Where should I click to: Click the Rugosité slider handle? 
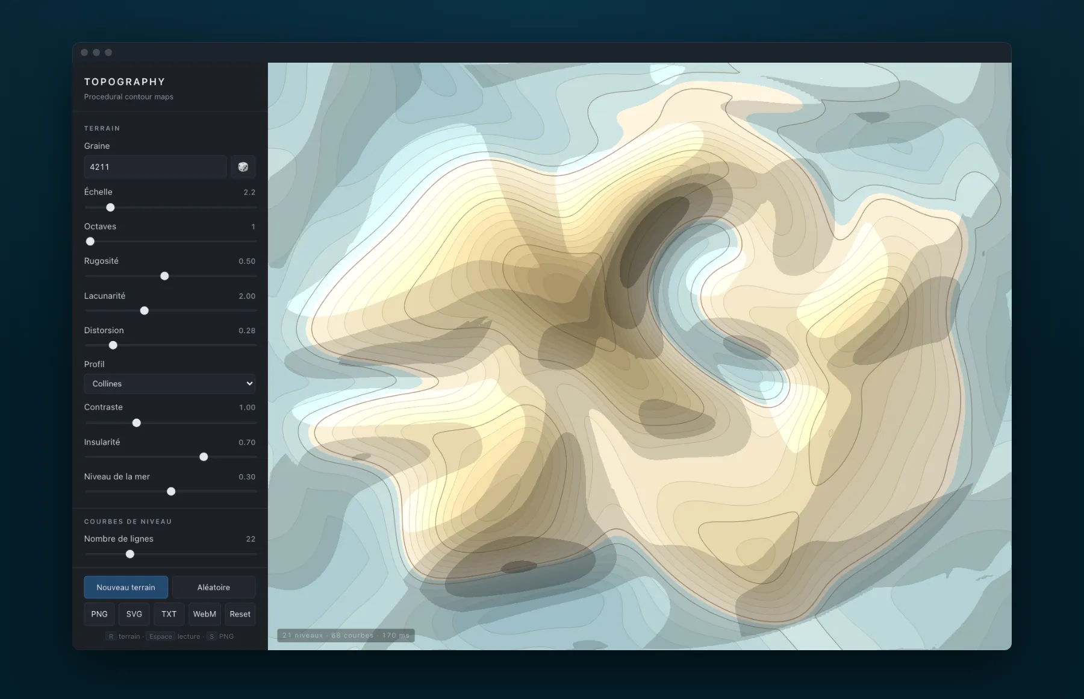coord(164,276)
